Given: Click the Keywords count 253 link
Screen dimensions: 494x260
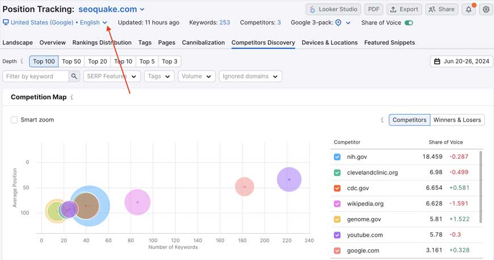Looking at the screenshot, I should 225,23.
